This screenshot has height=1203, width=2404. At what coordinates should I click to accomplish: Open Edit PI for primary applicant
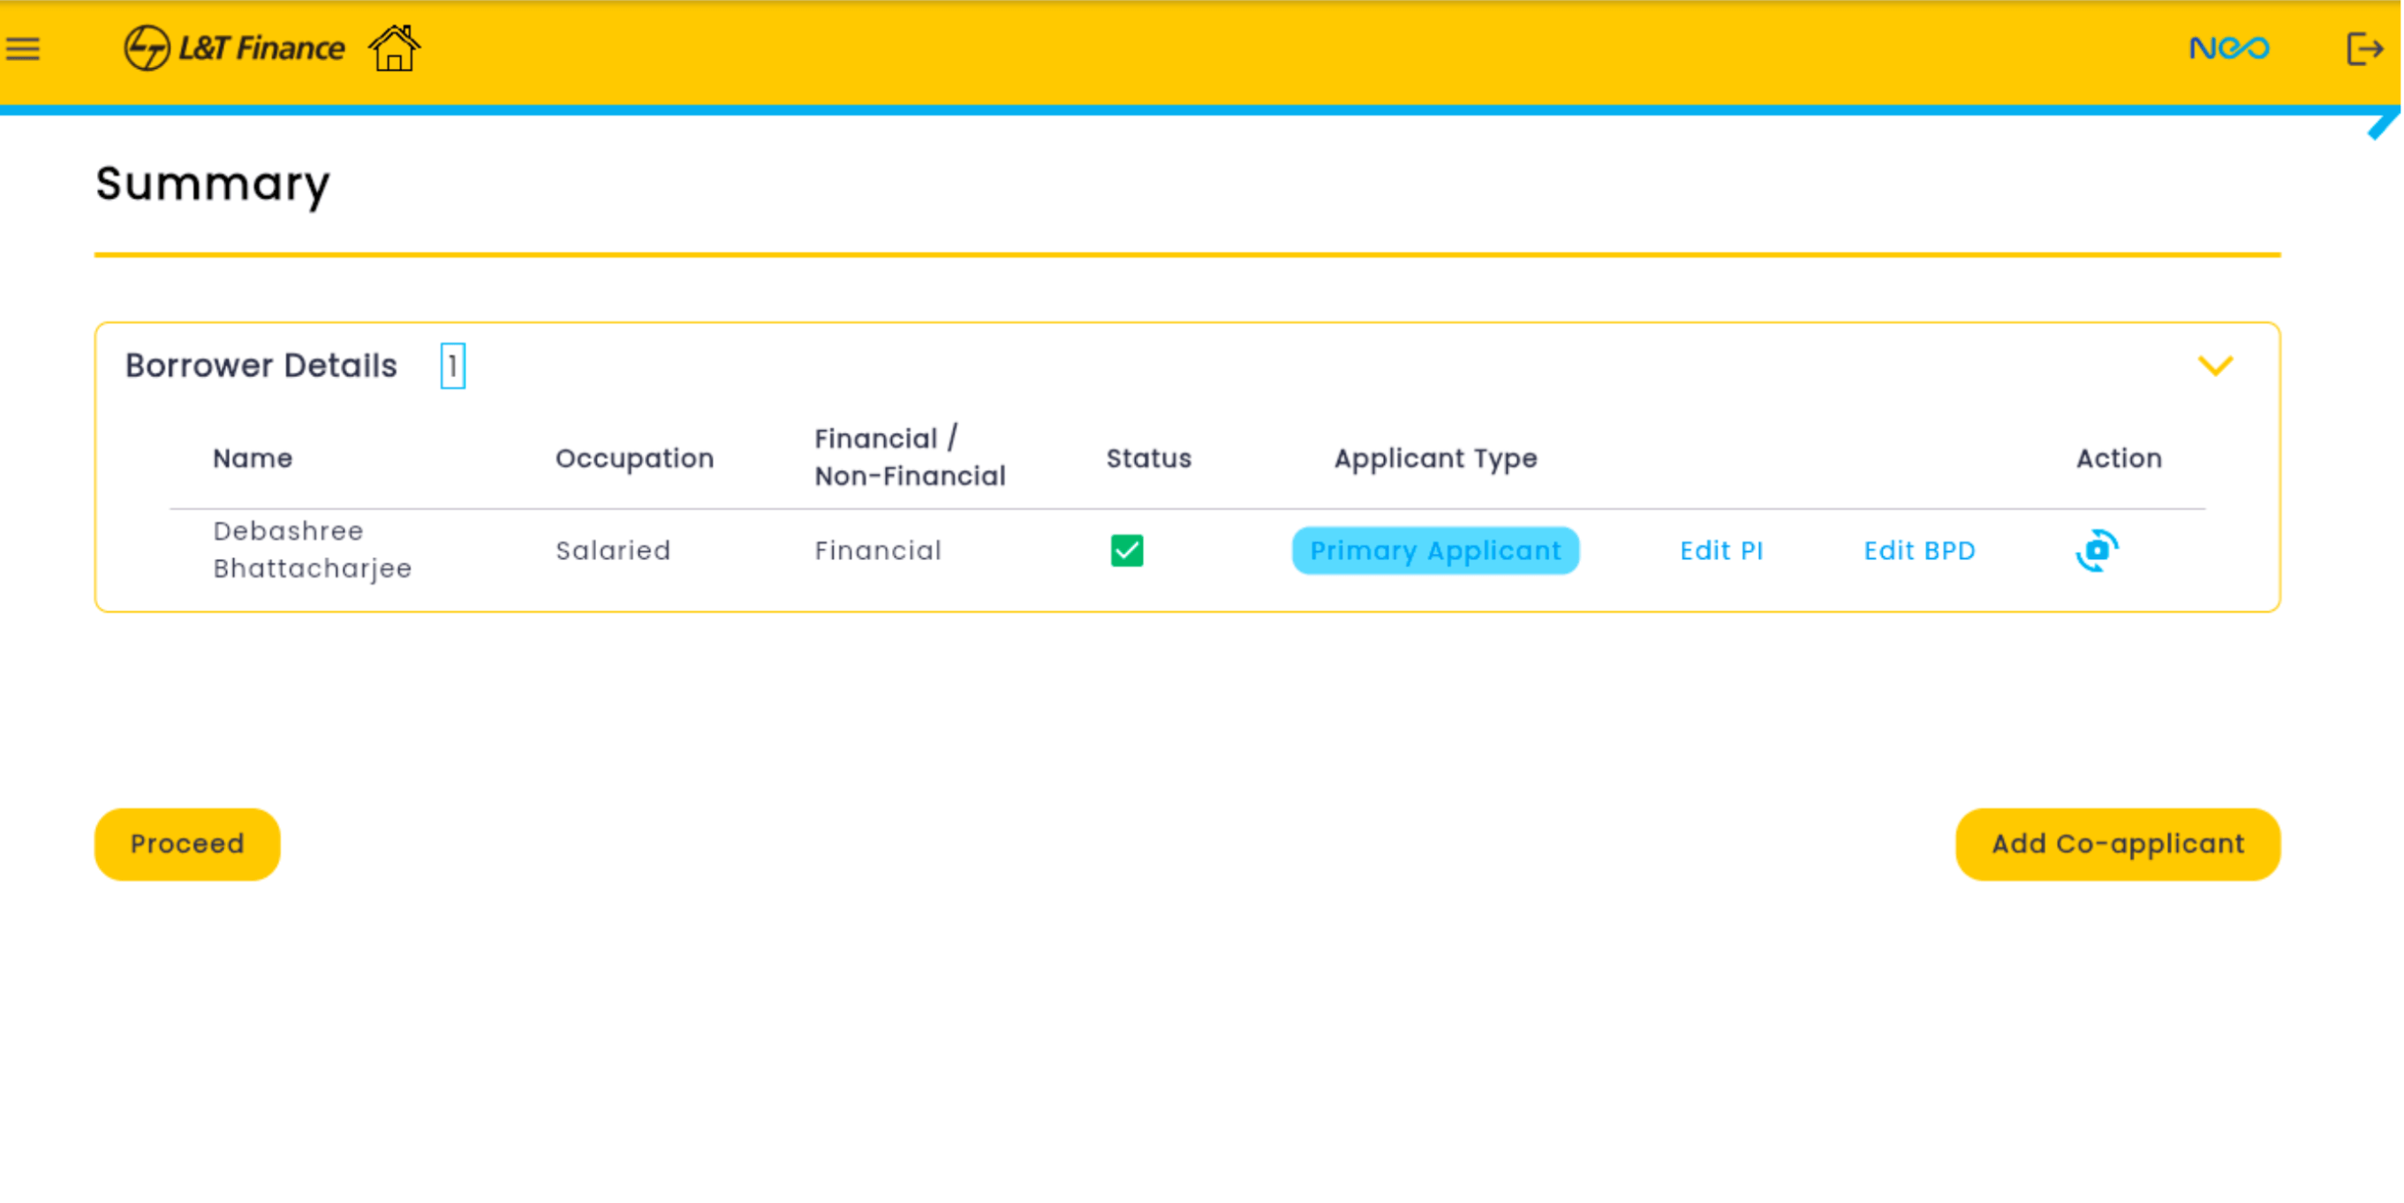tap(1721, 550)
